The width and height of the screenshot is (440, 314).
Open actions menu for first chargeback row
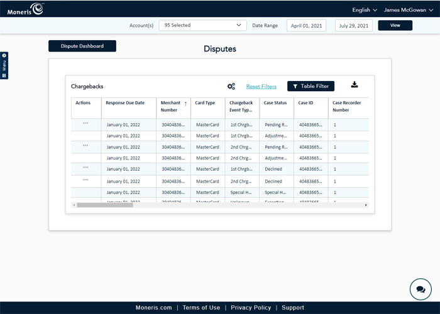click(x=85, y=124)
